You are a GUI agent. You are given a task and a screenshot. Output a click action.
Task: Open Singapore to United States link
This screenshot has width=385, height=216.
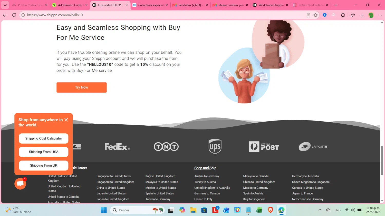click(113, 176)
